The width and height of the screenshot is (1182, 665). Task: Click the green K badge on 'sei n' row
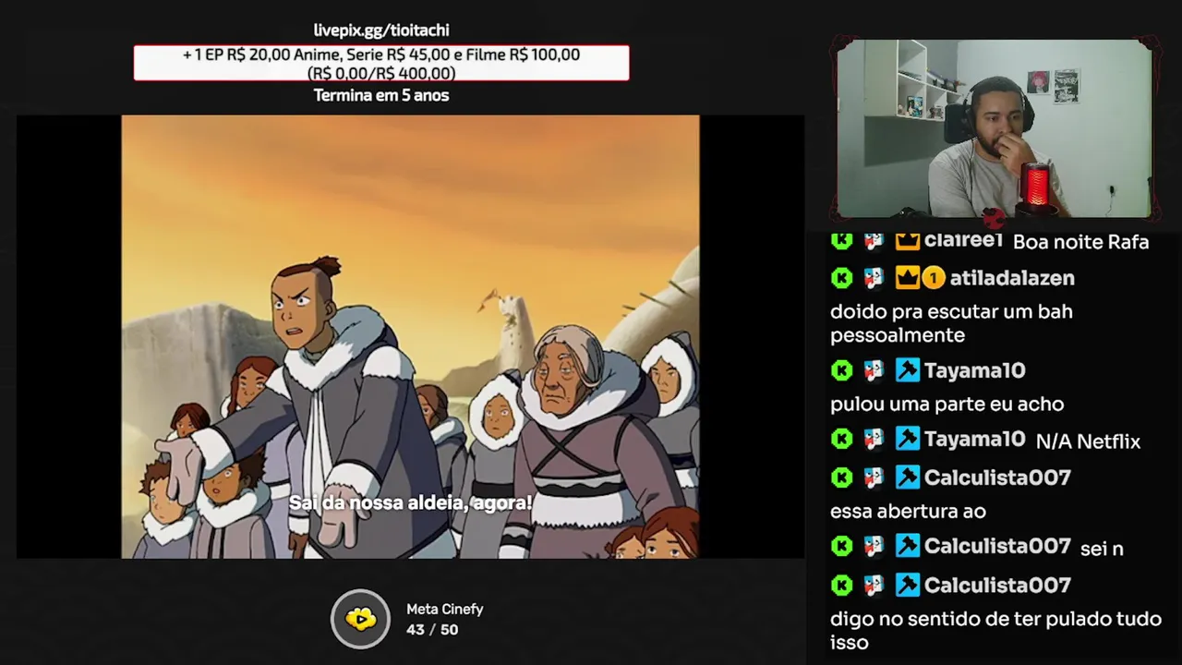click(x=841, y=547)
